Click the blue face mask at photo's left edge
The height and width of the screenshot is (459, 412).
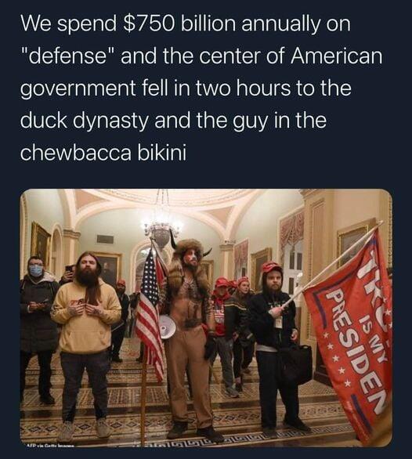coord(36,271)
